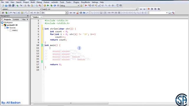The height and width of the screenshot is (106, 189).
Task: Open the Settings menu
Action: pyautogui.click(x=95, y=2)
